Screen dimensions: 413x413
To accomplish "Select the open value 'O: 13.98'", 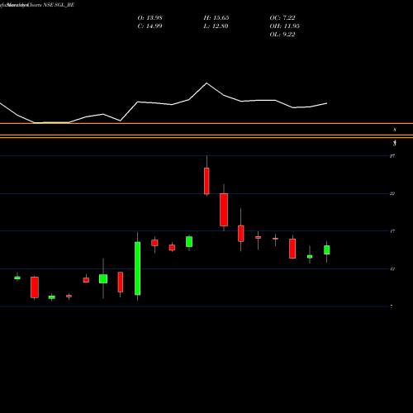I will point(150,18).
